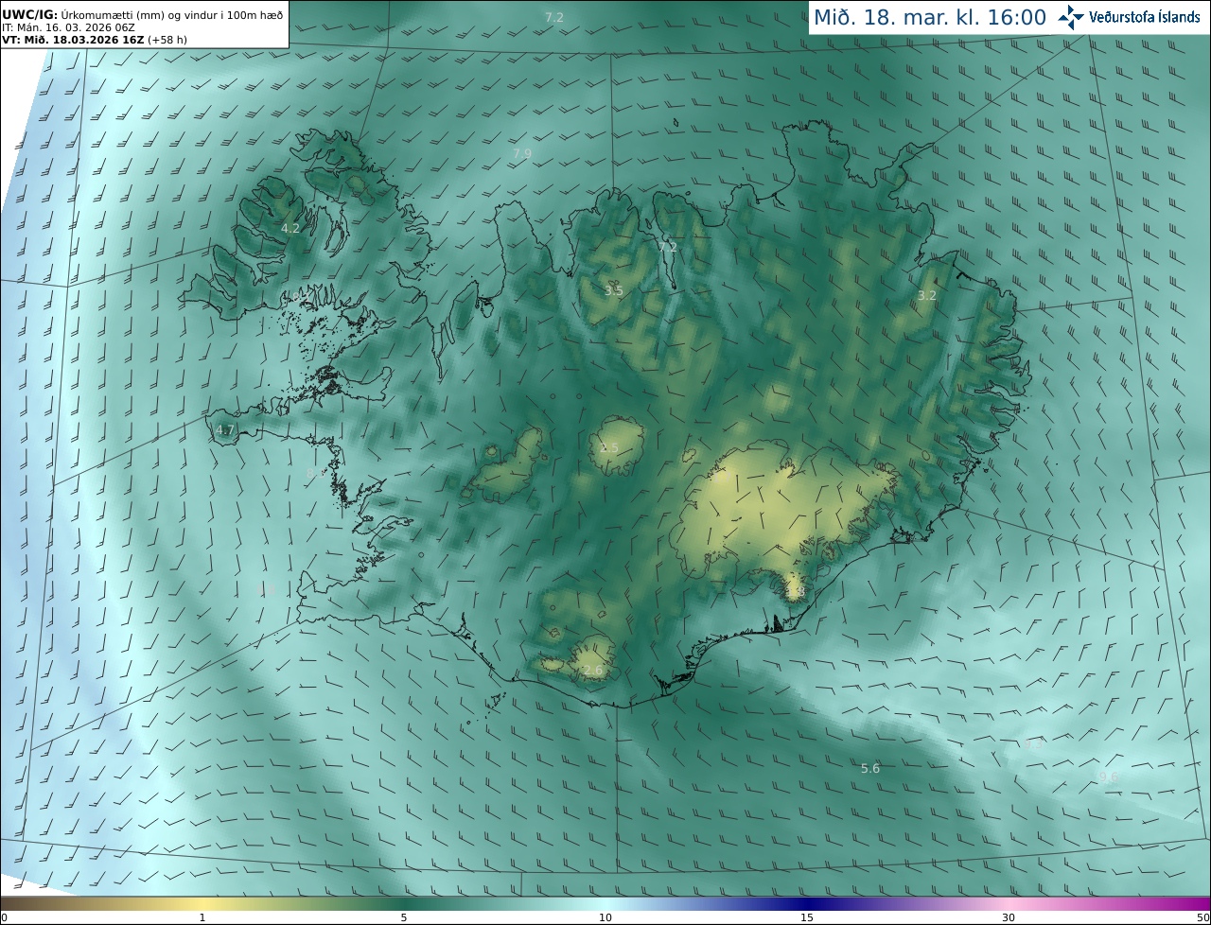Viewport: 1211px width, 925px height.
Task: Click the 50 tick label on the color scale
Action: 1203,917
